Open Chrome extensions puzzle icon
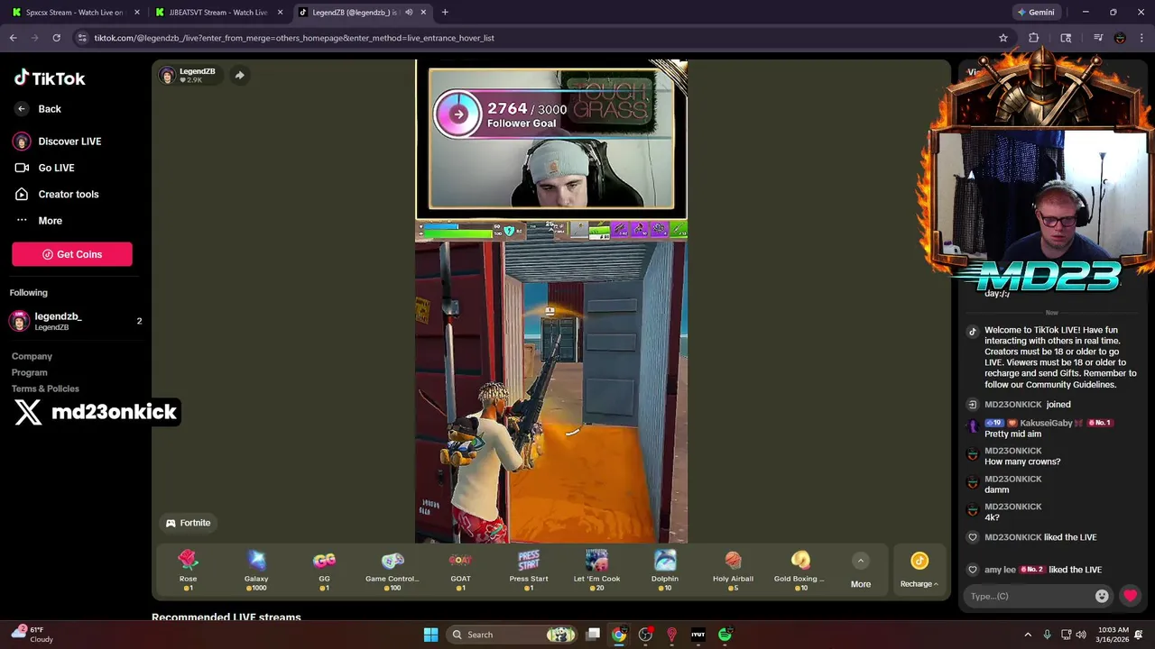The width and height of the screenshot is (1155, 649). pos(1034,38)
